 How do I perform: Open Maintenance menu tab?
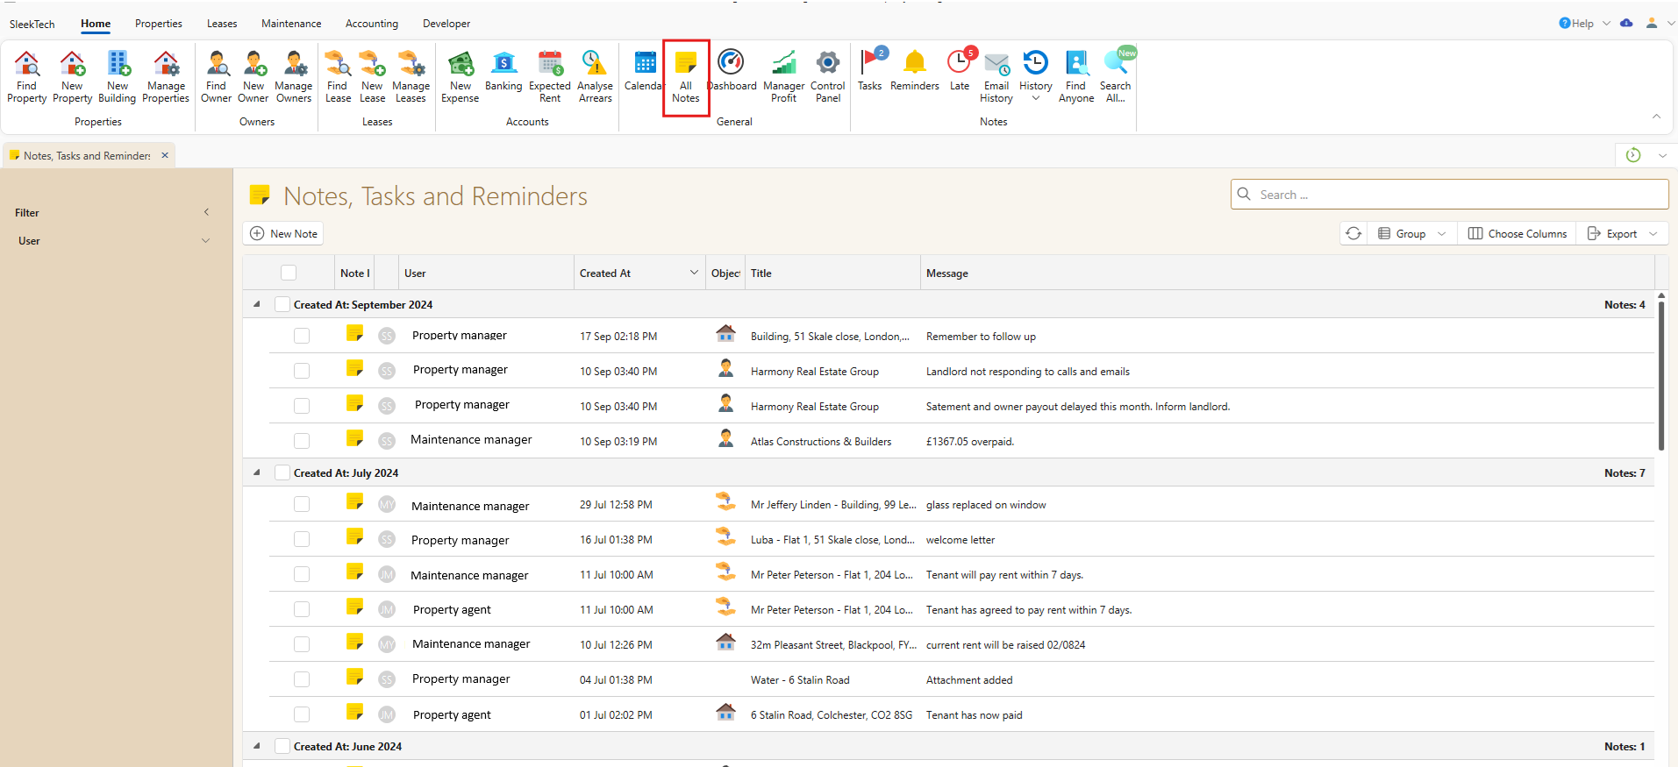(x=291, y=24)
